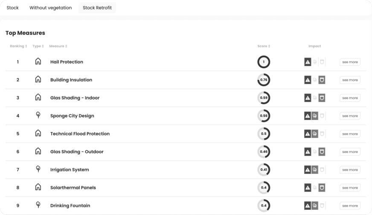Sort measures by the Type column header

(38, 46)
